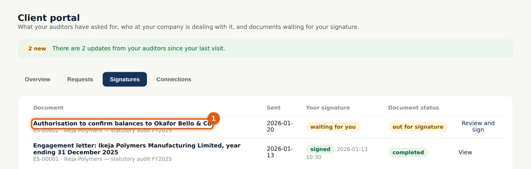Click the green 'signed' badge
531x169 pixels.
pyautogui.click(x=320, y=149)
